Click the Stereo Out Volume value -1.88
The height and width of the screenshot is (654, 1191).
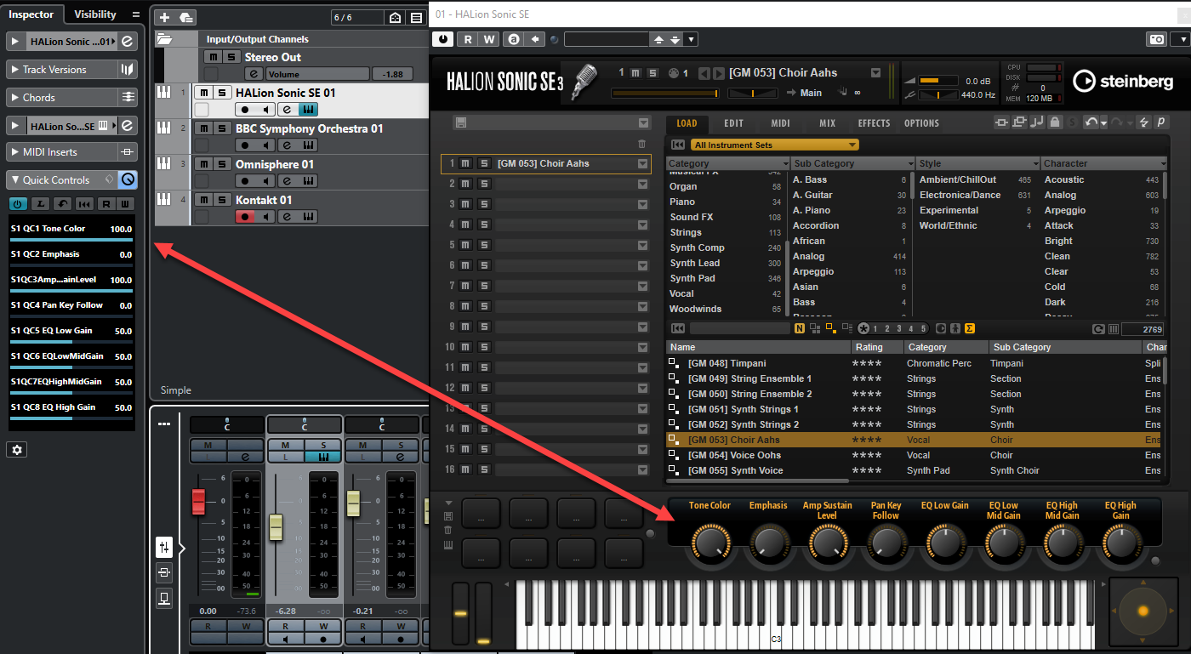392,74
